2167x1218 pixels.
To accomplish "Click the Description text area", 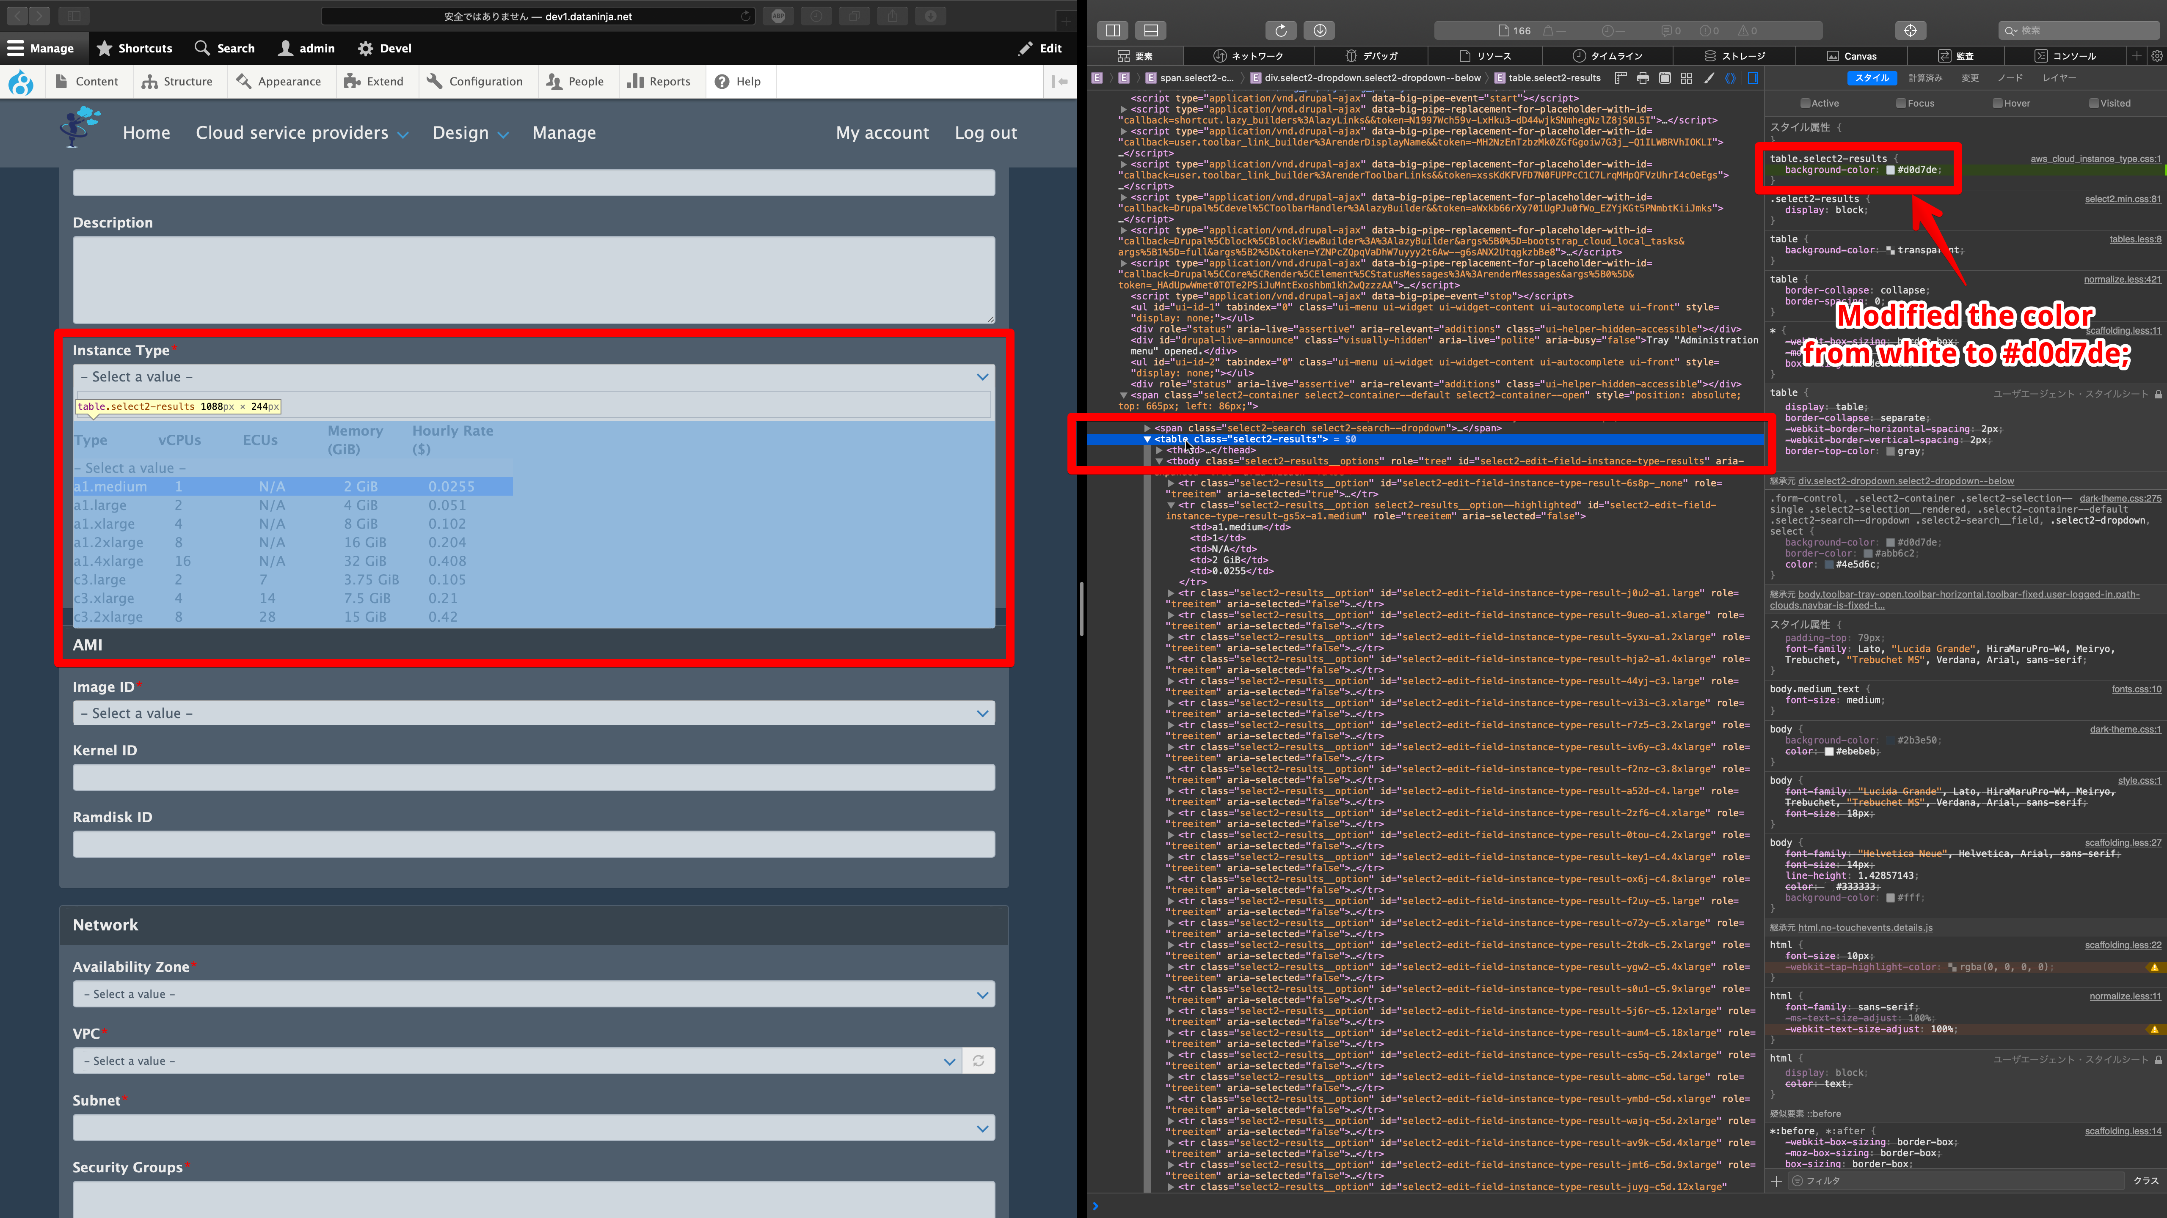I will [533, 280].
